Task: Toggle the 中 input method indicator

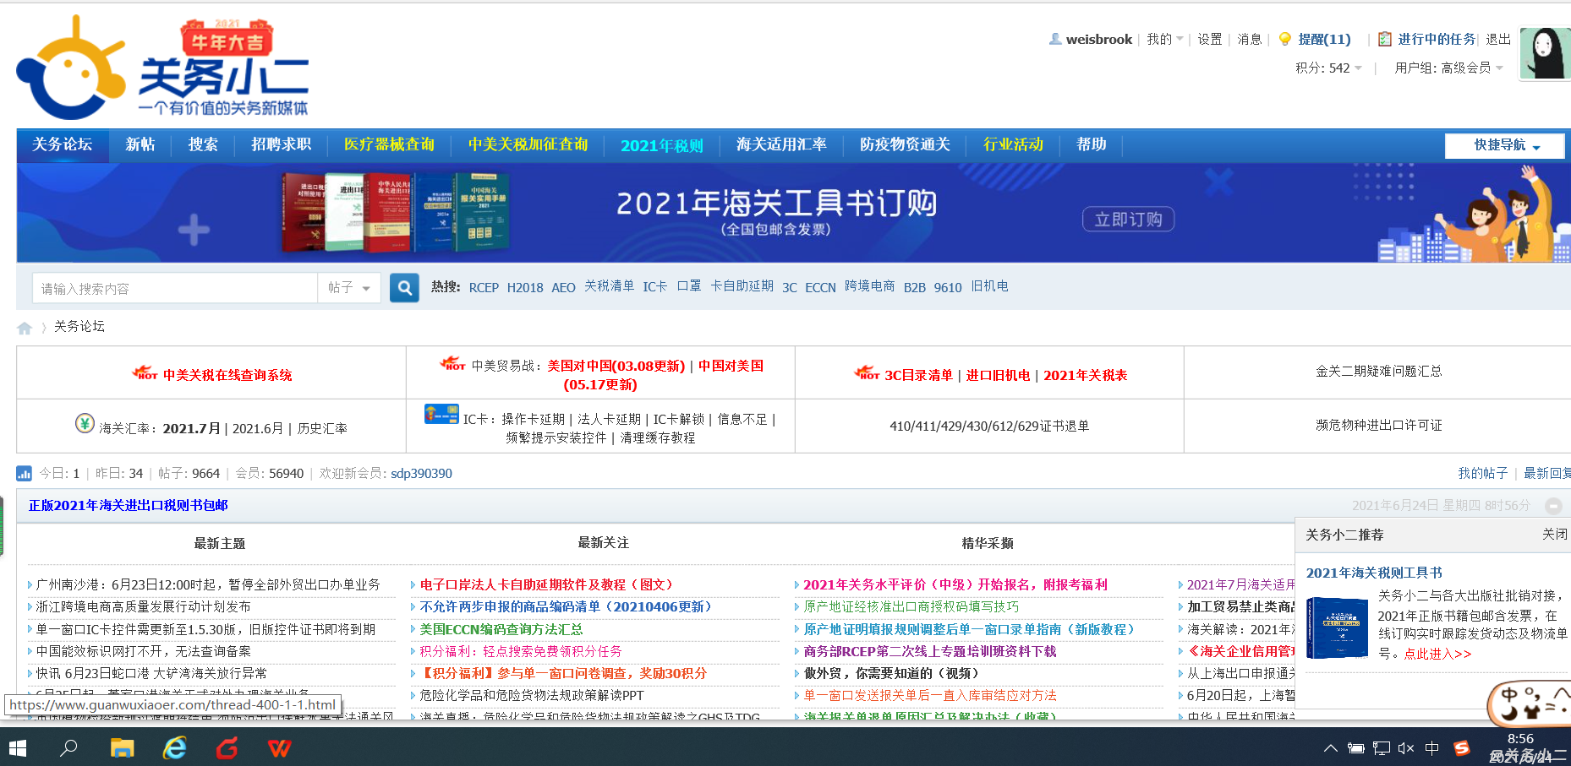Action: [1431, 747]
